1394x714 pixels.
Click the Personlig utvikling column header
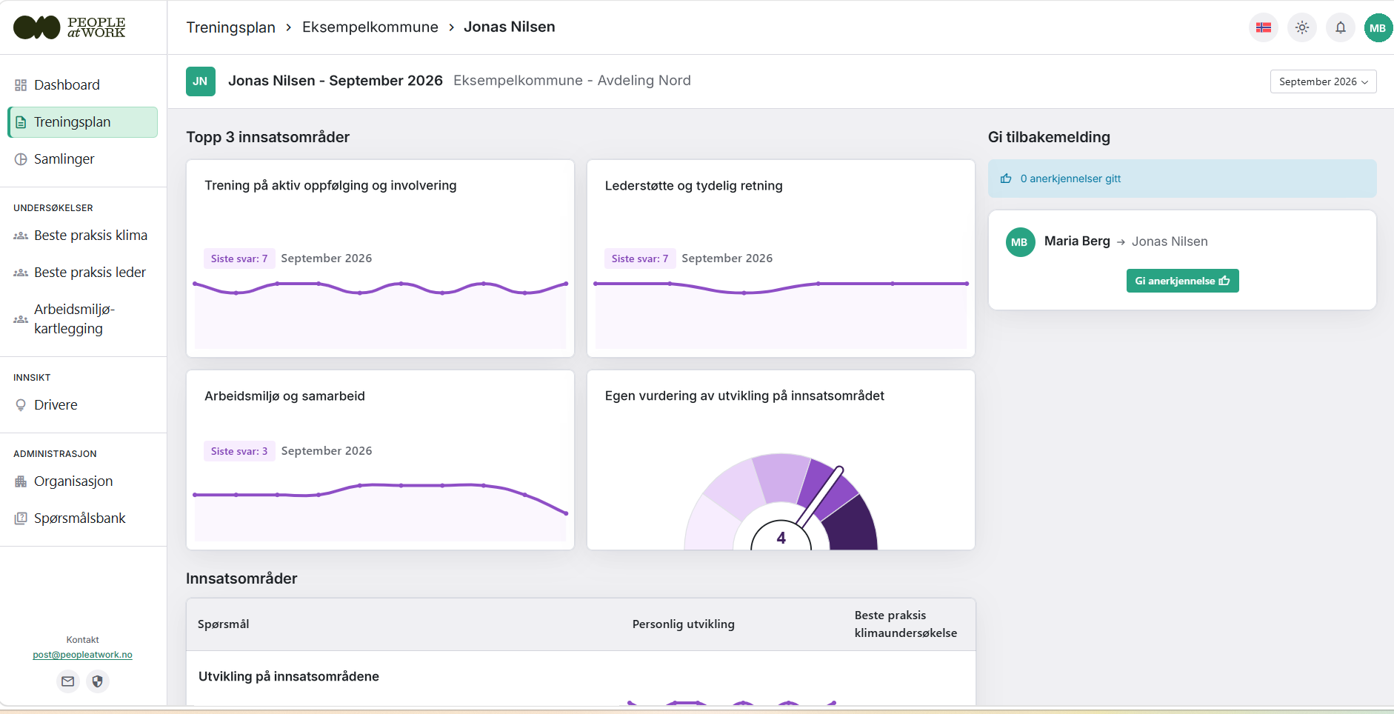click(x=684, y=624)
